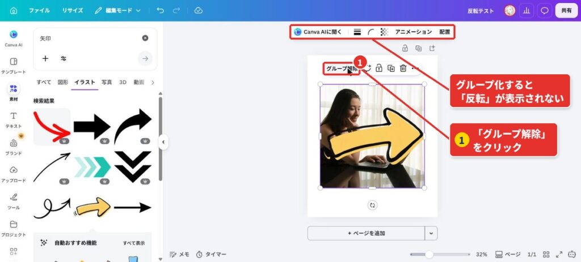The width and height of the screenshot is (581, 262).
Task: Open the user profile avatar
Action: click(x=510, y=11)
